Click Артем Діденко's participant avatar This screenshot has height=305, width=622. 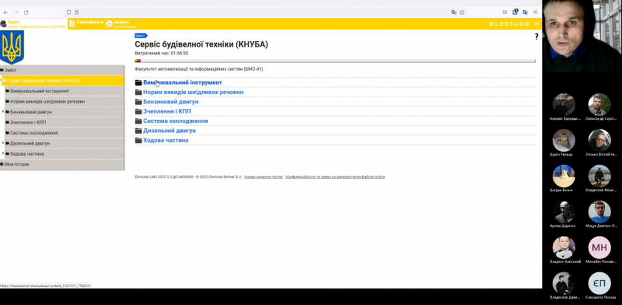[564, 212]
